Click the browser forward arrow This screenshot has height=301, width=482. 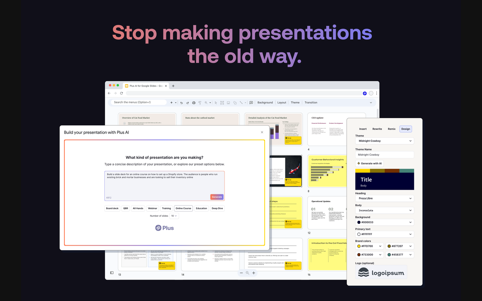coord(115,93)
